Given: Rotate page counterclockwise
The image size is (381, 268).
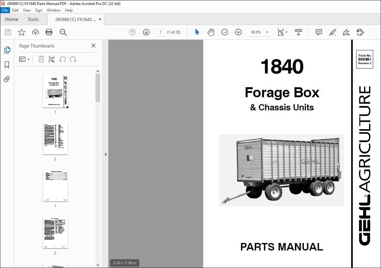Looking at the screenshot, I should (x=62, y=59).
